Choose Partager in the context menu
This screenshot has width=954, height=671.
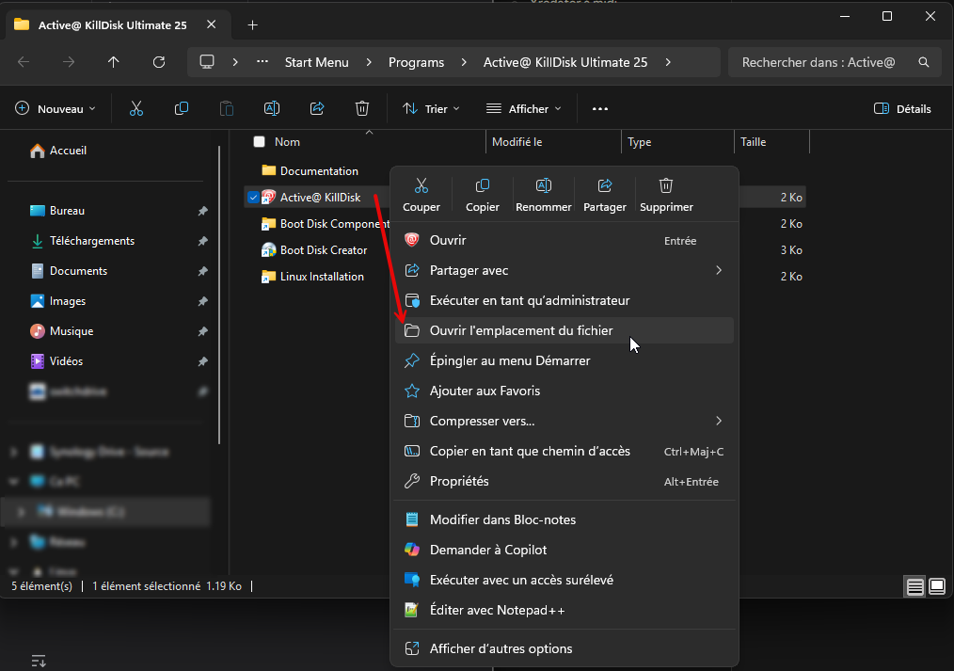click(x=605, y=195)
